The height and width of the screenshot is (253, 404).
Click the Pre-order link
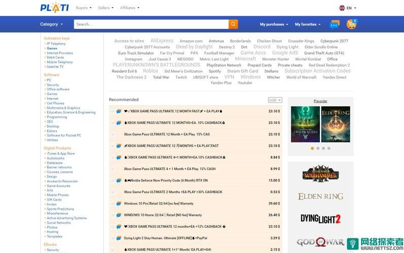pyautogui.click(x=321, y=101)
